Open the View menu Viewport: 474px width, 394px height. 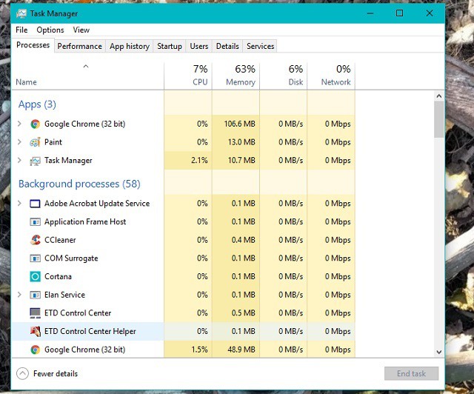81,30
